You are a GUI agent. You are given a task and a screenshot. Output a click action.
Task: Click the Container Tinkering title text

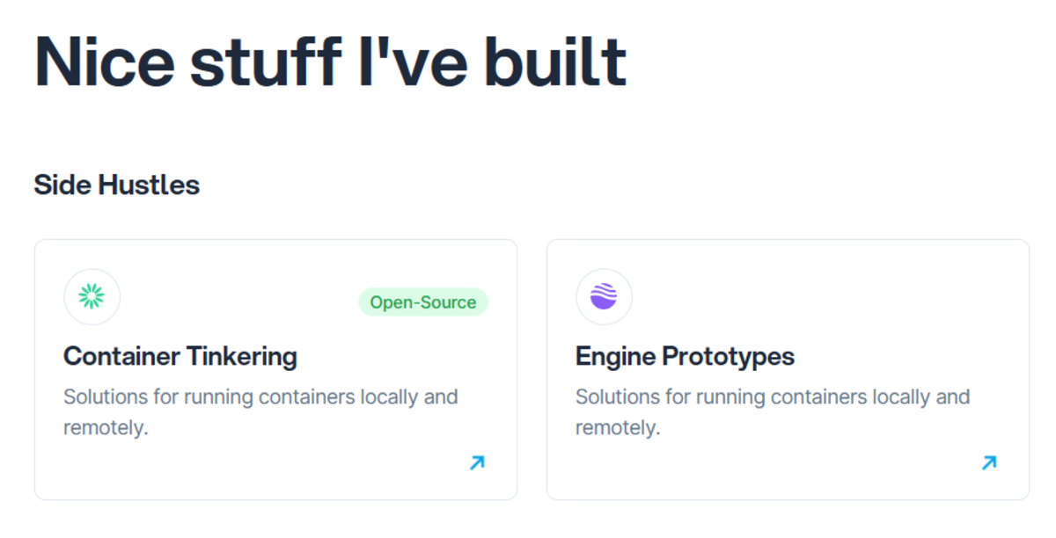(x=180, y=357)
